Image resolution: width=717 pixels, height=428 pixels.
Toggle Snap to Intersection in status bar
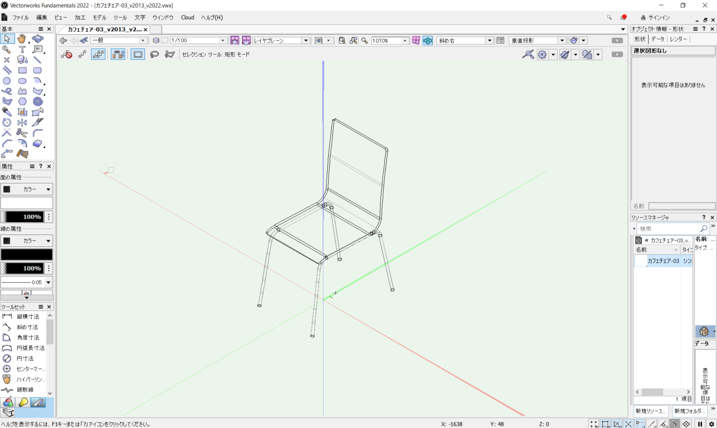(x=628, y=424)
